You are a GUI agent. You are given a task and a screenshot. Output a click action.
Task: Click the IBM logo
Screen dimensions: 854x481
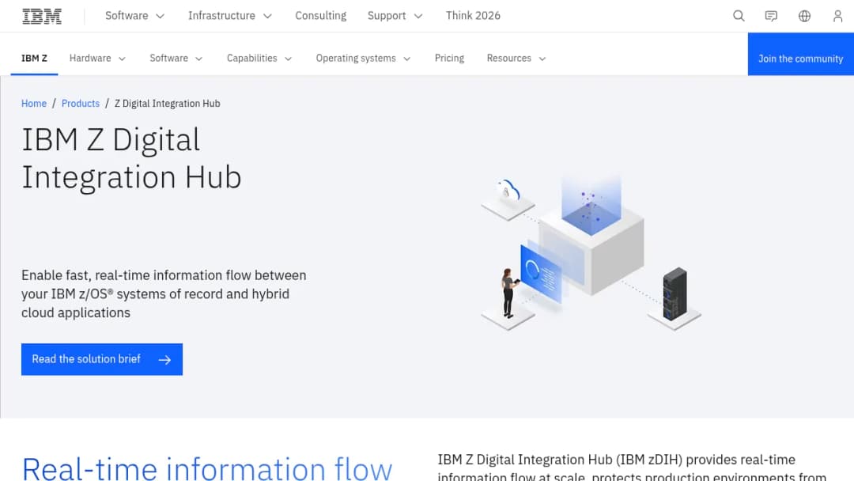pyautogui.click(x=42, y=17)
